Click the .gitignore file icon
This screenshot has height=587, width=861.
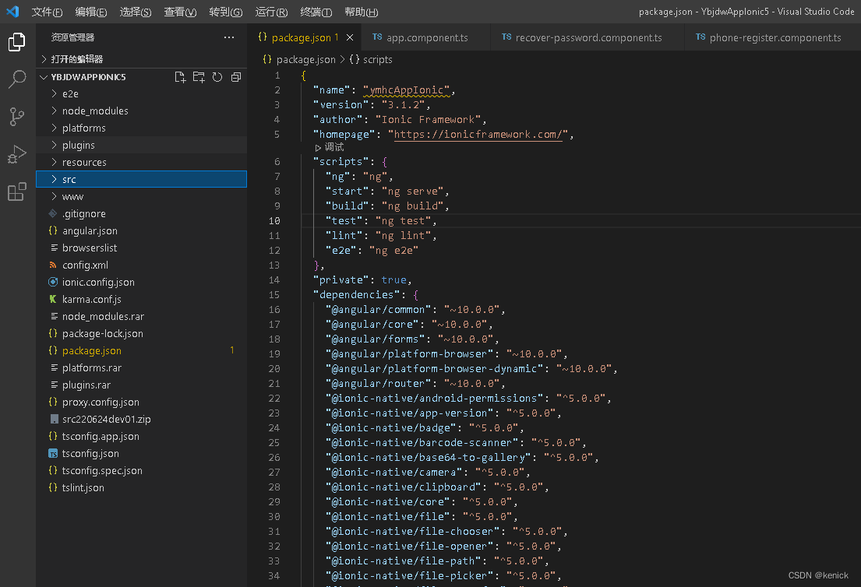pyautogui.click(x=53, y=213)
